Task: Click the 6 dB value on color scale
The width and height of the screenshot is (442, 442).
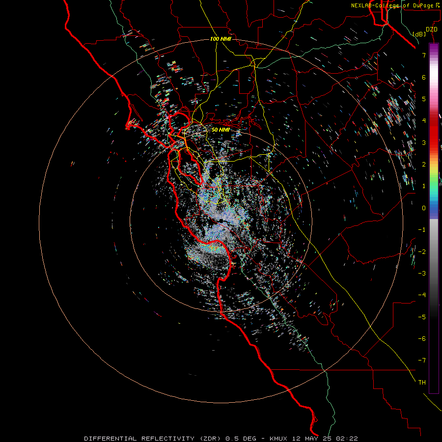Action: 424,77
